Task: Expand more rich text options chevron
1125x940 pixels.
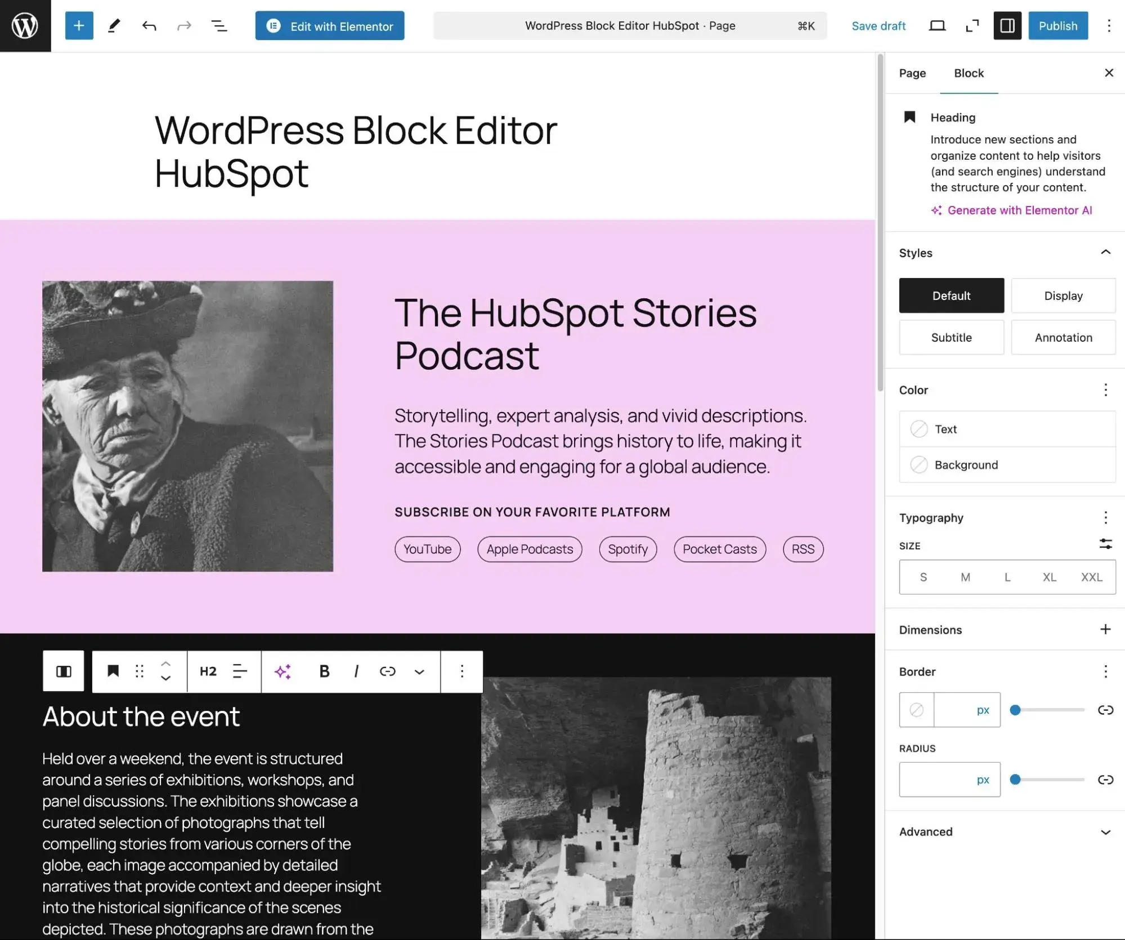Action: point(419,672)
